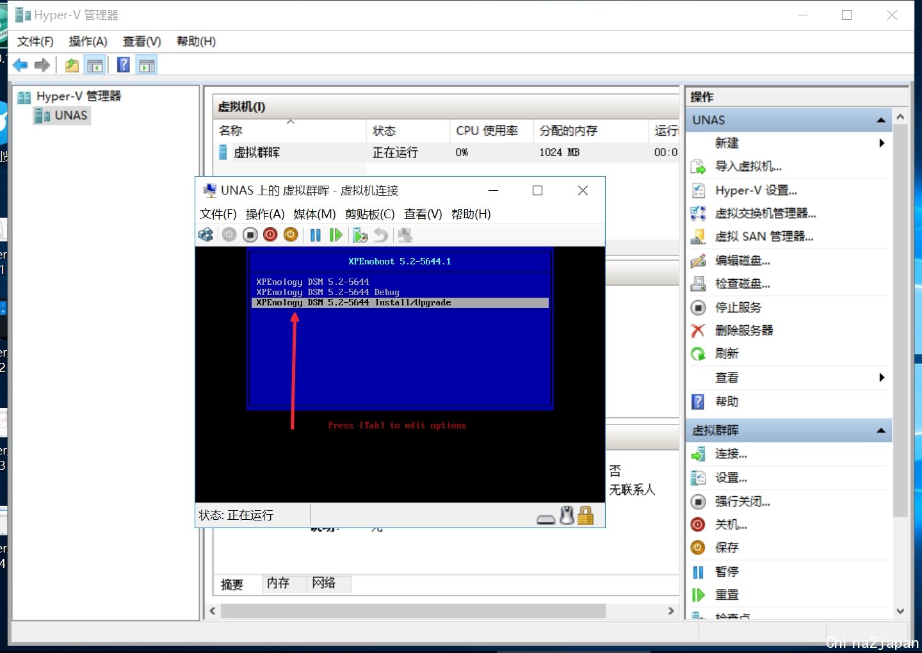Pause the VM using the toolbar pause icon
Viewport: 922px width, 653px height.
click(x=316, y=235)
